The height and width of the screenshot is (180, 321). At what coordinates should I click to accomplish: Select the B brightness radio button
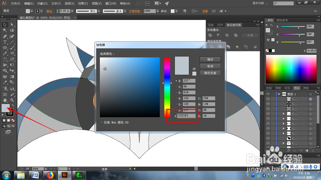click(x=176, y=93)
